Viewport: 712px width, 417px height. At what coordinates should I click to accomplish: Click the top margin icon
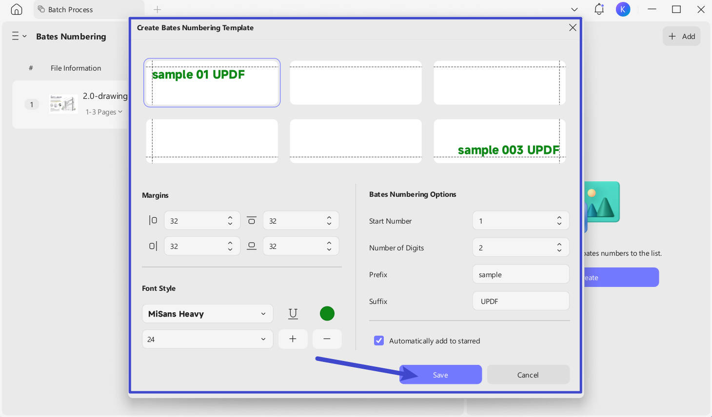click(x=252, y=220)
